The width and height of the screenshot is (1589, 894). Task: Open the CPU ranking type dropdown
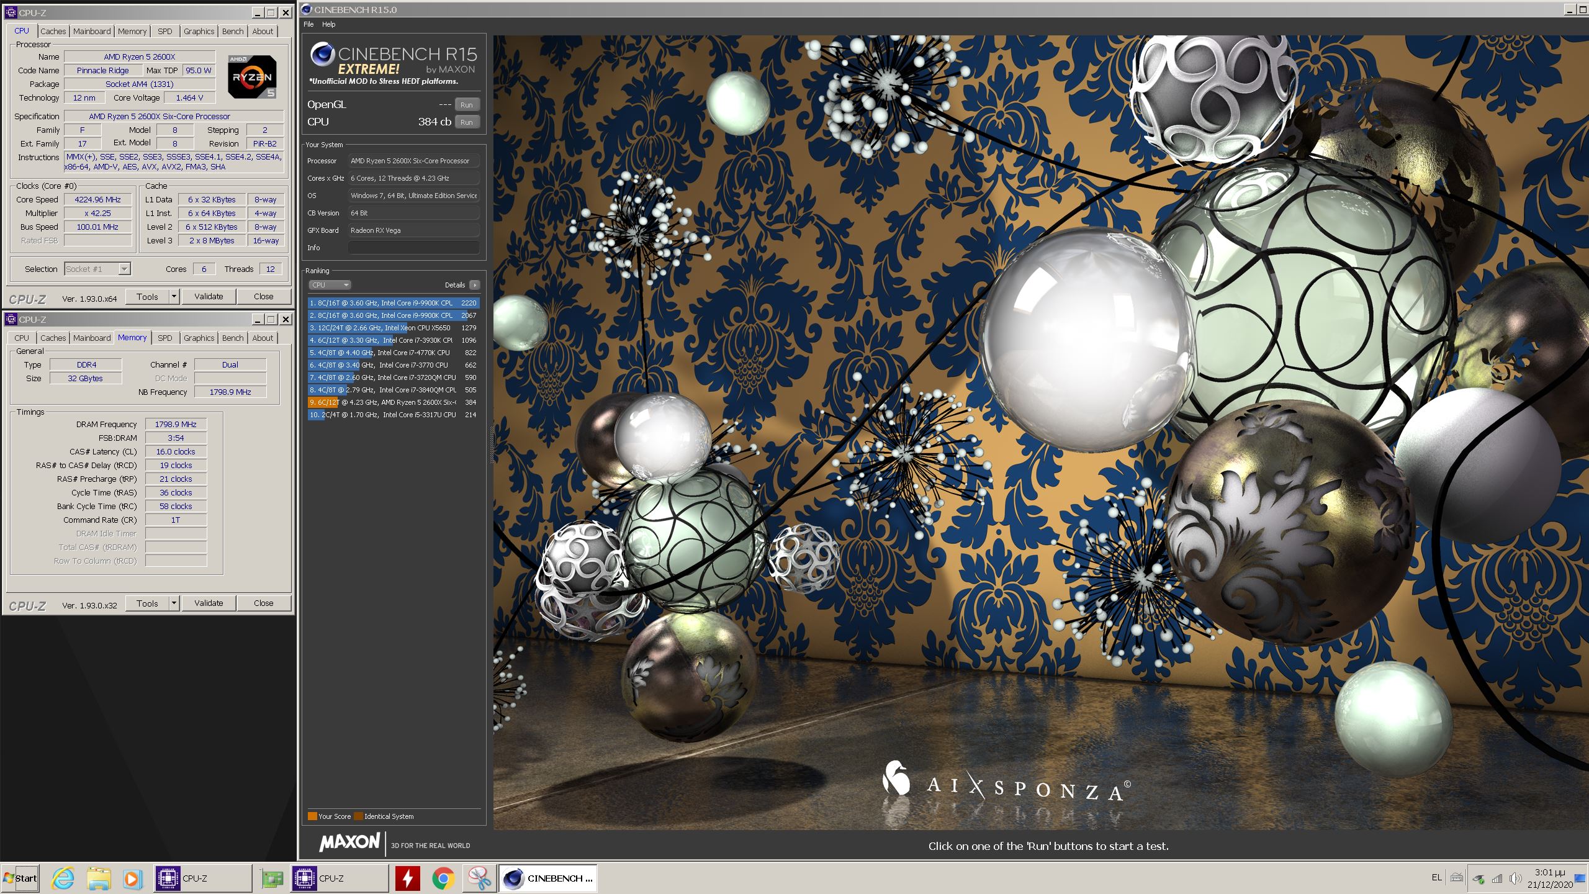330,285
